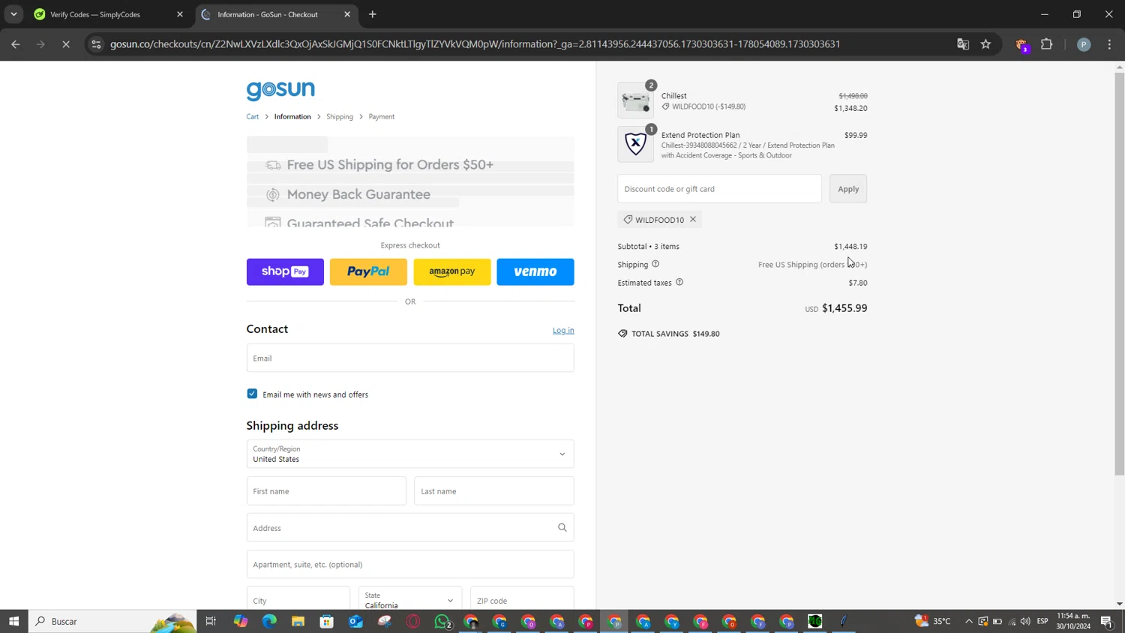Open the State dropdown

[x=410, y=599]
